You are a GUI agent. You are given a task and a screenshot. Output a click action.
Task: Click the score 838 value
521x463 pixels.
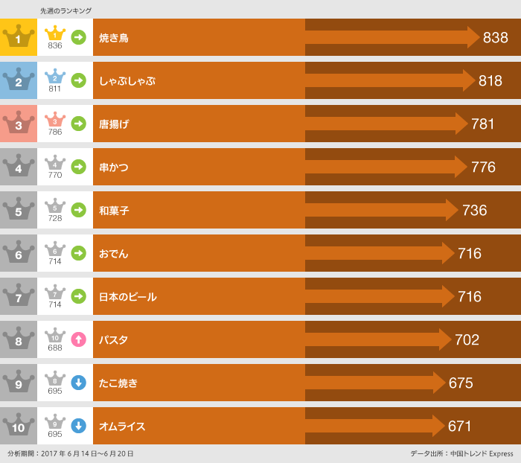click(495, 37)
